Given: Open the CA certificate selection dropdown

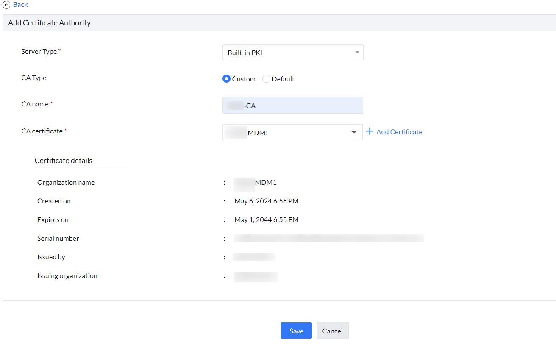Looking at the screenshot, I should click(x=288, y=132).
